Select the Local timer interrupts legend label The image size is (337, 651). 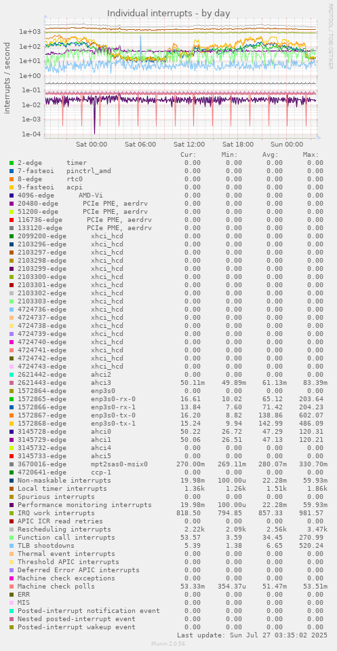(62, 488)
